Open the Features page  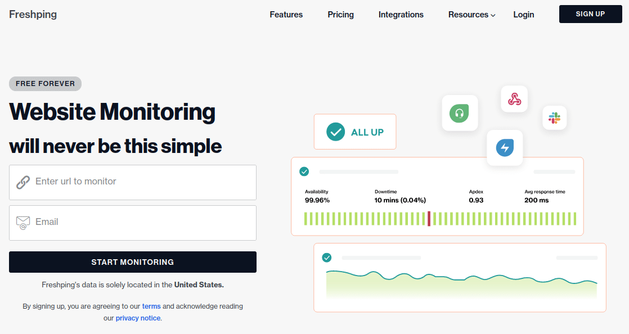coord(286,15)
